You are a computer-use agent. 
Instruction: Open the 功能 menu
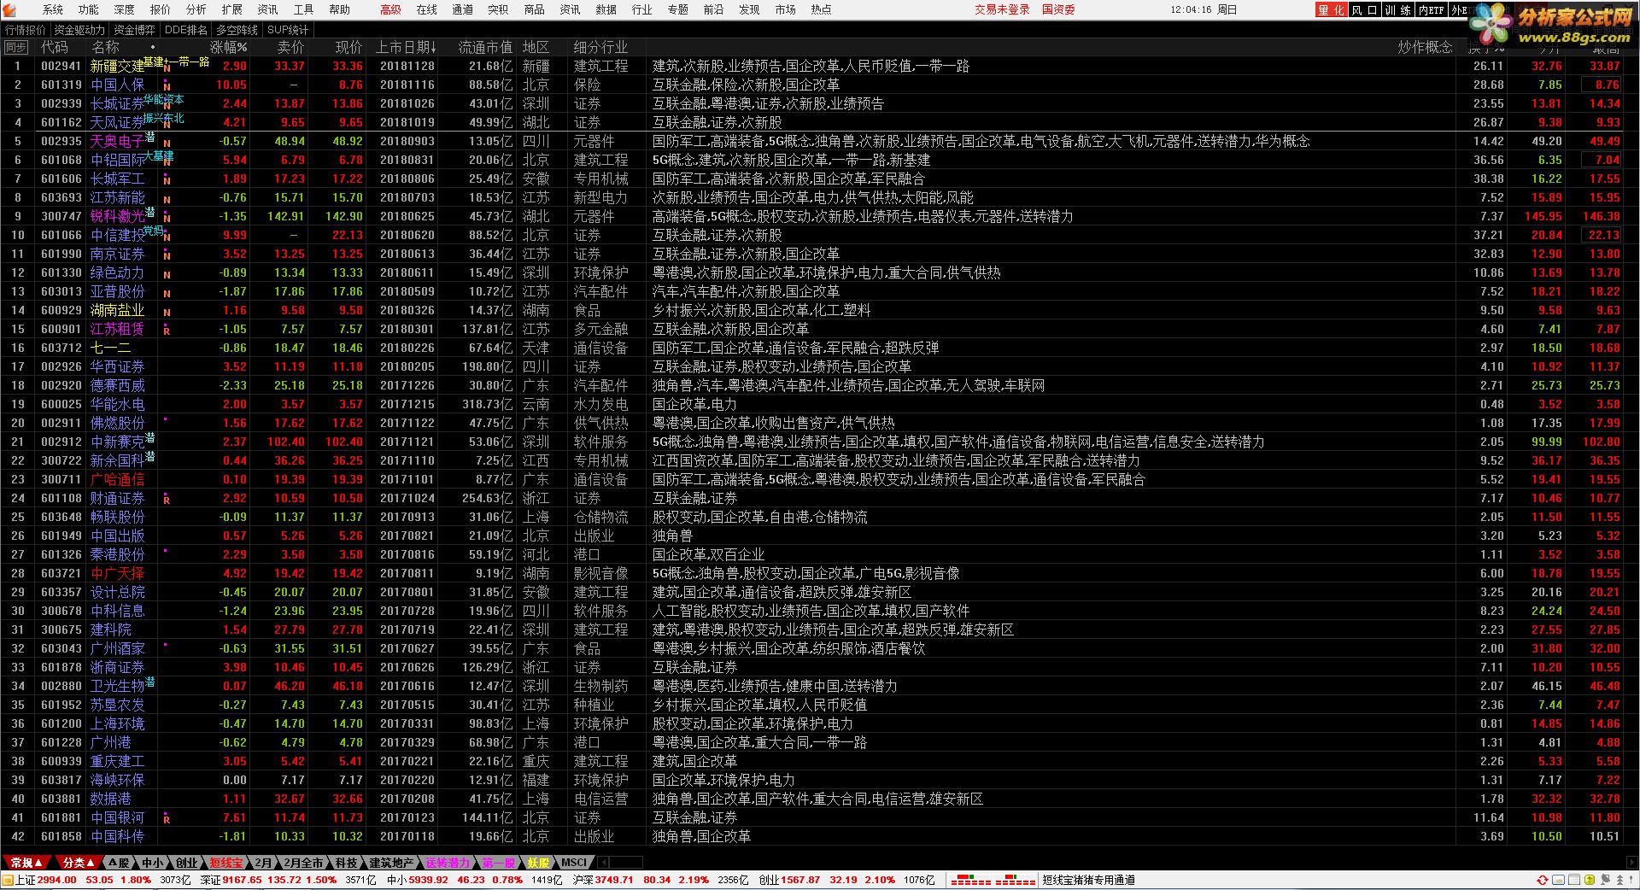[x=89, y=9]
